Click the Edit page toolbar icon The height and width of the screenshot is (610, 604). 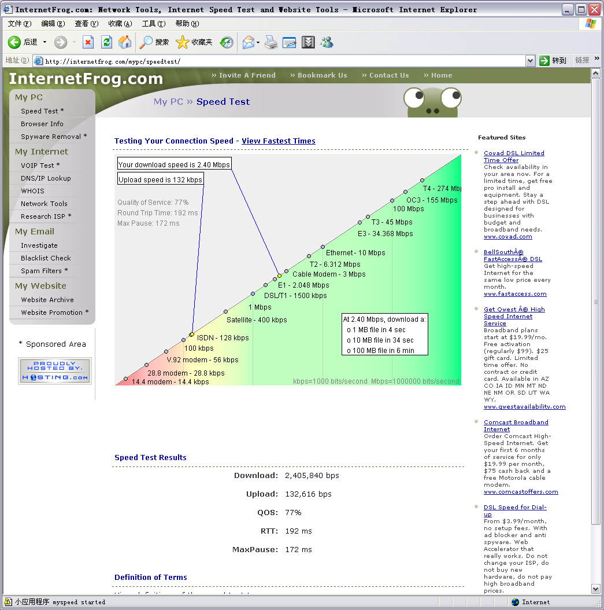tap(290, 42)
